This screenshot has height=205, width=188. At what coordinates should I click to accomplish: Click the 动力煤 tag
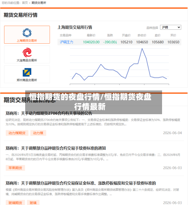click(38, 133)
